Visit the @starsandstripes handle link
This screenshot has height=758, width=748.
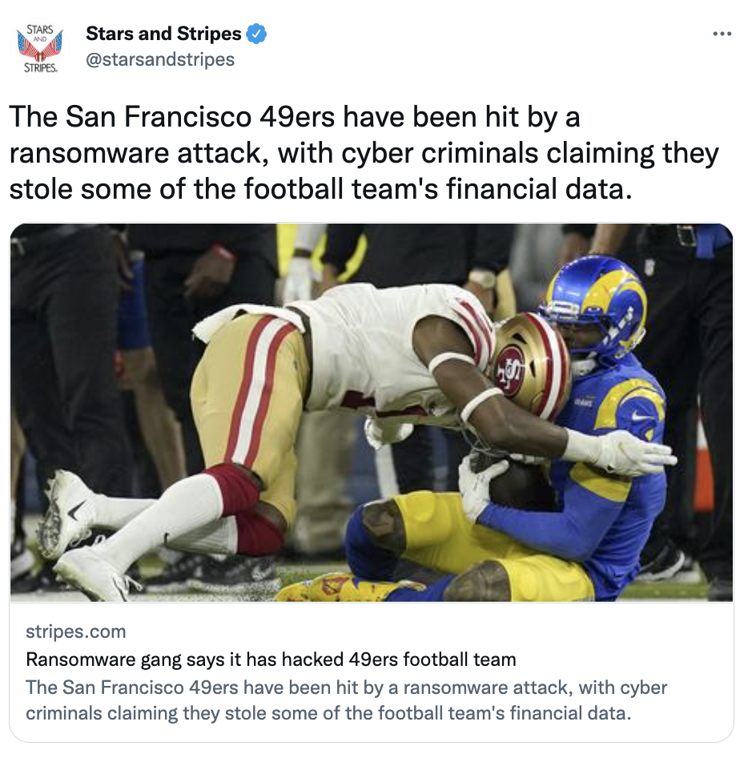(160, 59)
